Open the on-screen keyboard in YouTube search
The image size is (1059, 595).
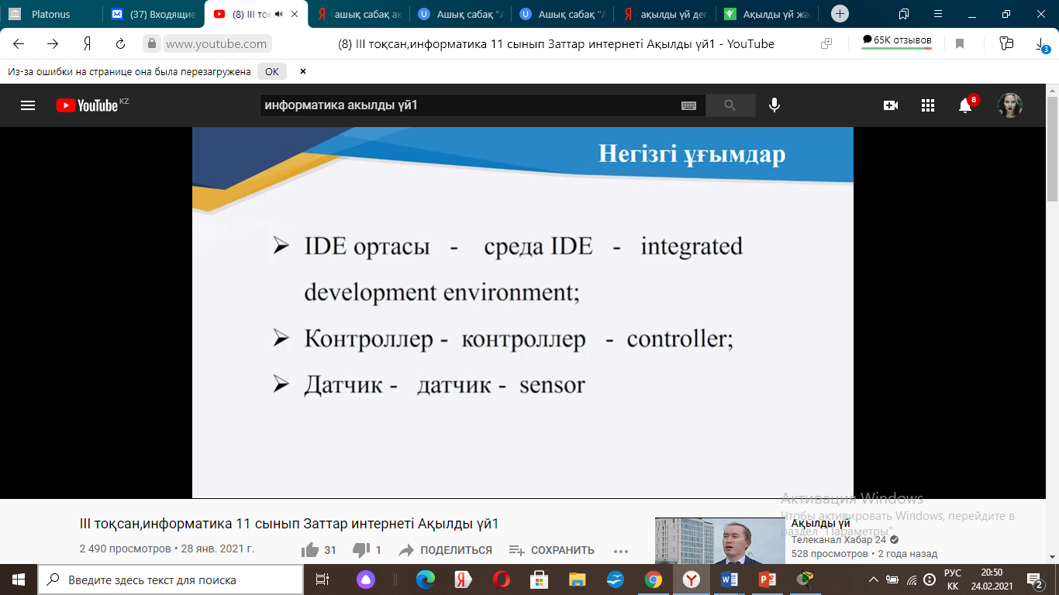pyautogui.click(x=688, y=105)
